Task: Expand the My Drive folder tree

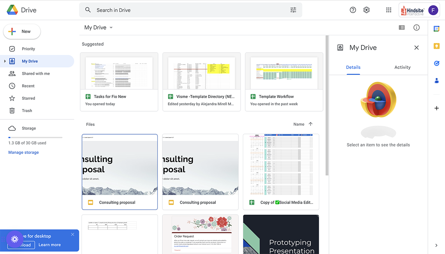Action: [5, 61]
